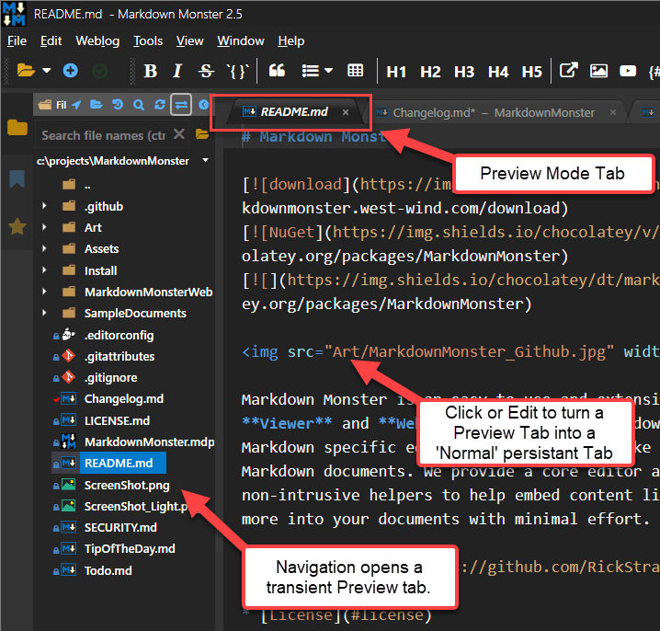Click the magnifier search icon in folder browser
Screen dimensions: 660x631
[x=139, y=105]
